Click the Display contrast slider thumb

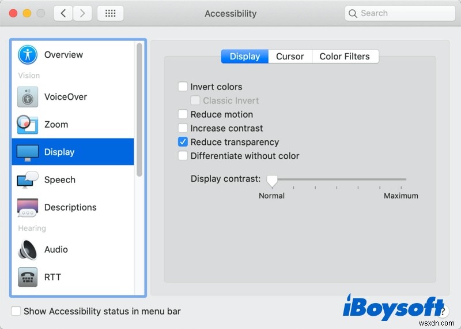point(272,181)
